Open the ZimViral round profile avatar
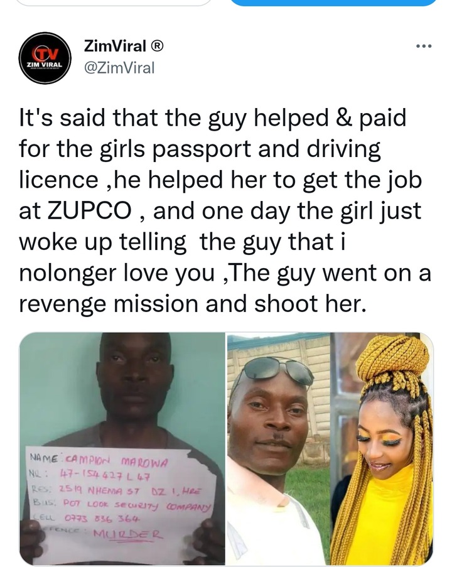The image size is (452, 567). pos(45,58)
